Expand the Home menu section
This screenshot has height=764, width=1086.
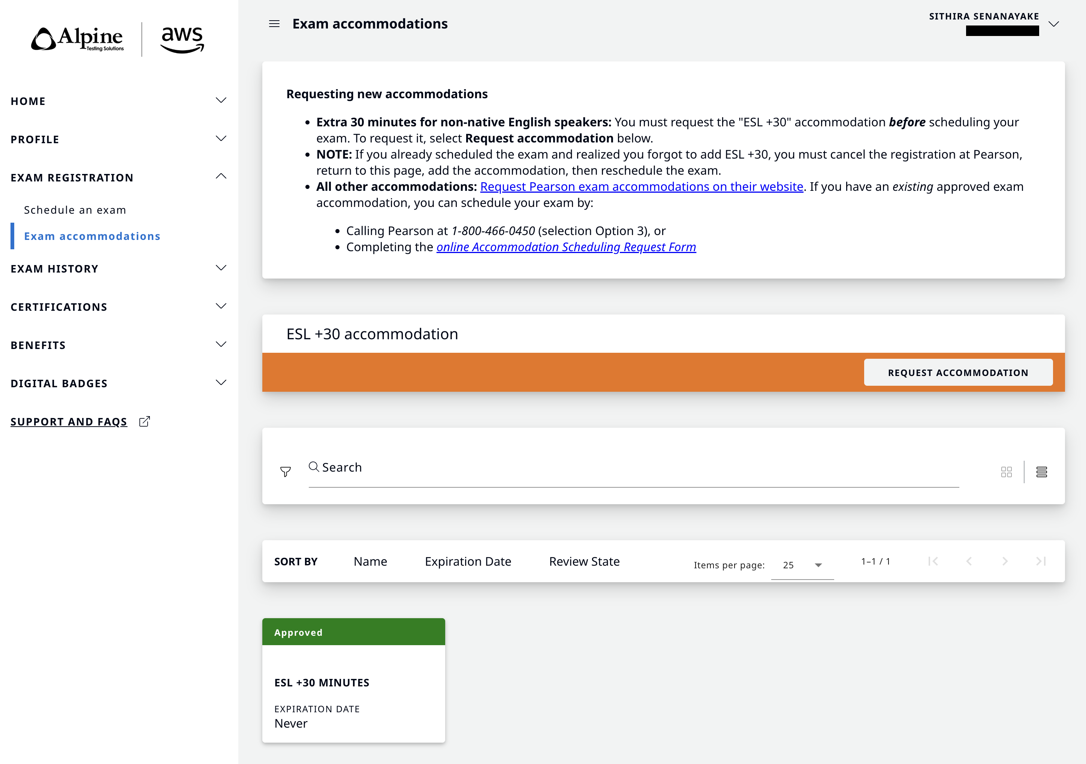point(221,100)
